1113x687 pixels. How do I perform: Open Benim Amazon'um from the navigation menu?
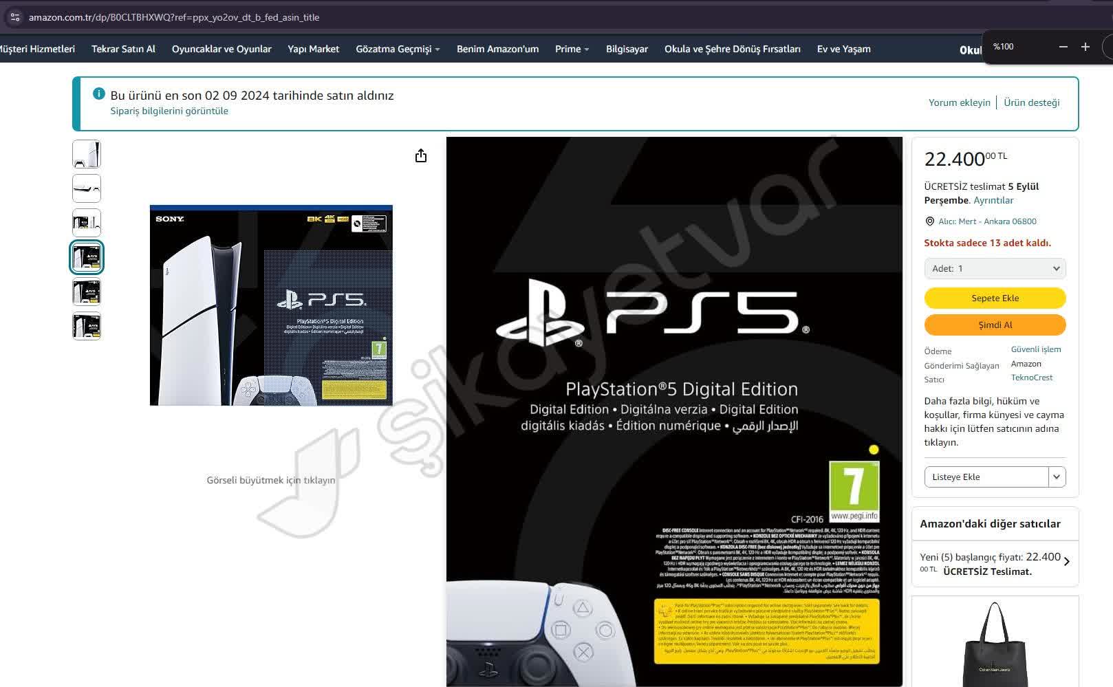497,49
